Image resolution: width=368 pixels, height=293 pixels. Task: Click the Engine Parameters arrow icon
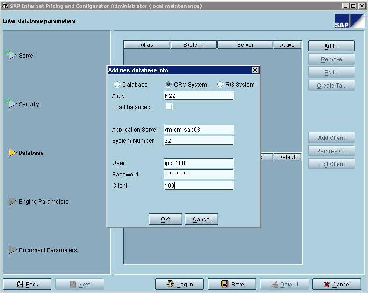point(12,201)
